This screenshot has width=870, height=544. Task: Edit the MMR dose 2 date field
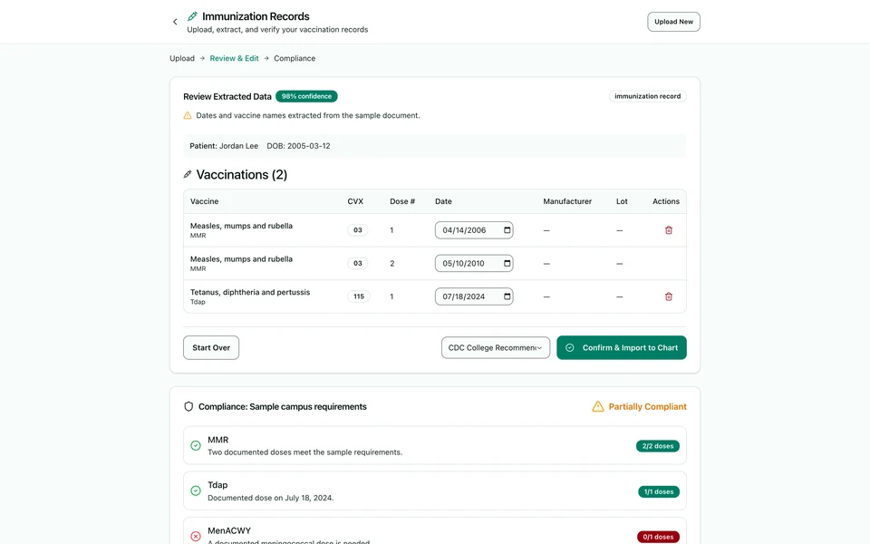click(474, 263)
